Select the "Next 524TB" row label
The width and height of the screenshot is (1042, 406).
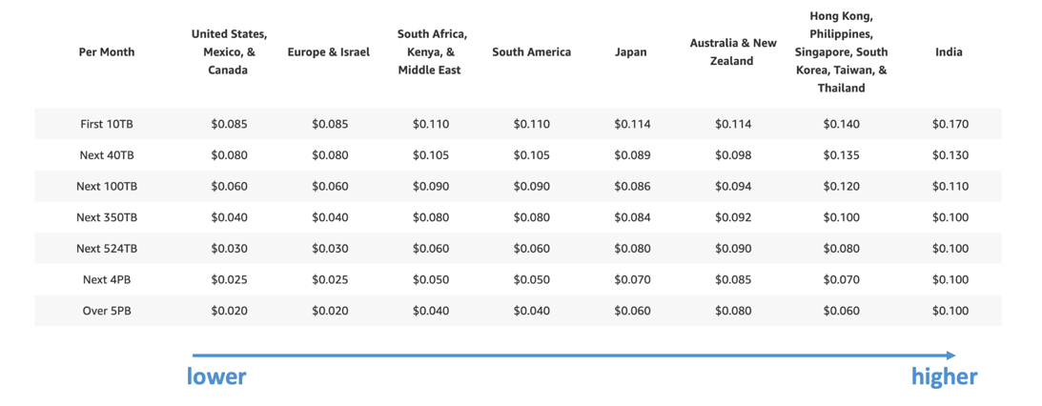pos(107,249)
